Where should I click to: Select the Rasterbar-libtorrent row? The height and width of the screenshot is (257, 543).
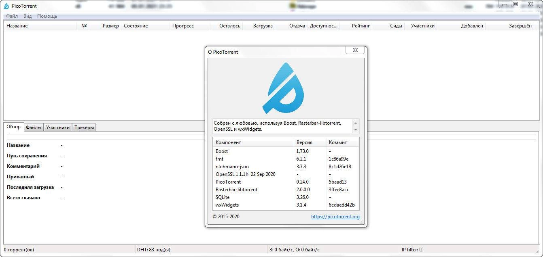tap(286, 190)
